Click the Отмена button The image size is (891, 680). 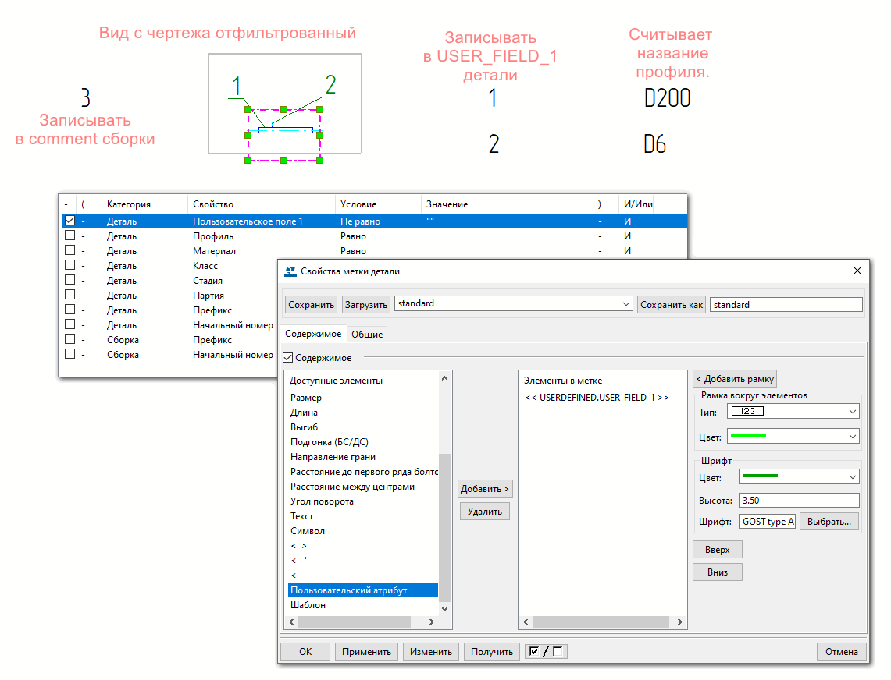tap(842, 652)
